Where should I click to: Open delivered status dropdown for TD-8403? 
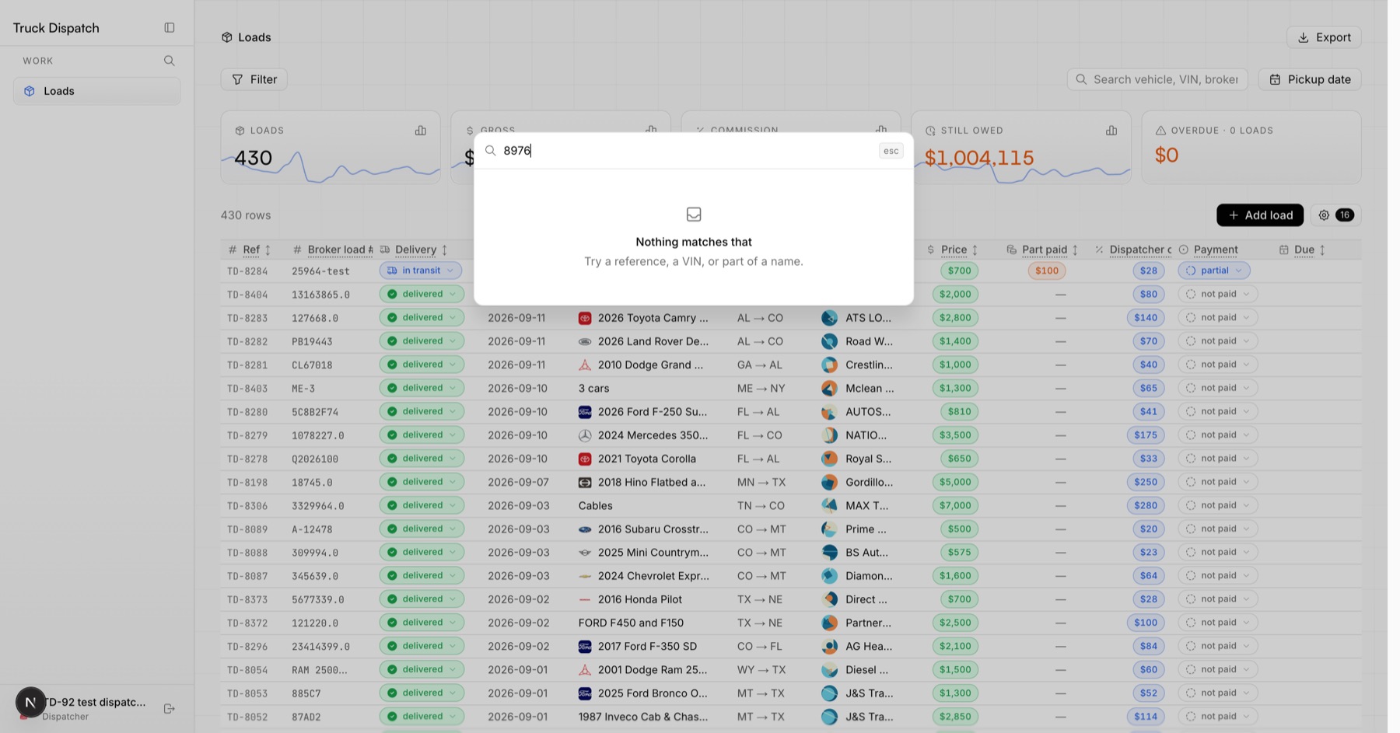[x=422, y=388]
